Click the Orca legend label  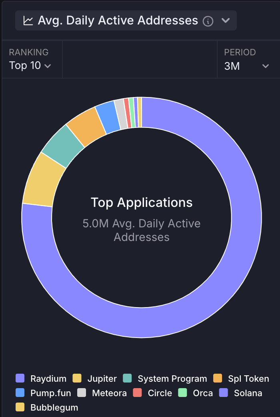pyautogui.click(x=203, y=393)
